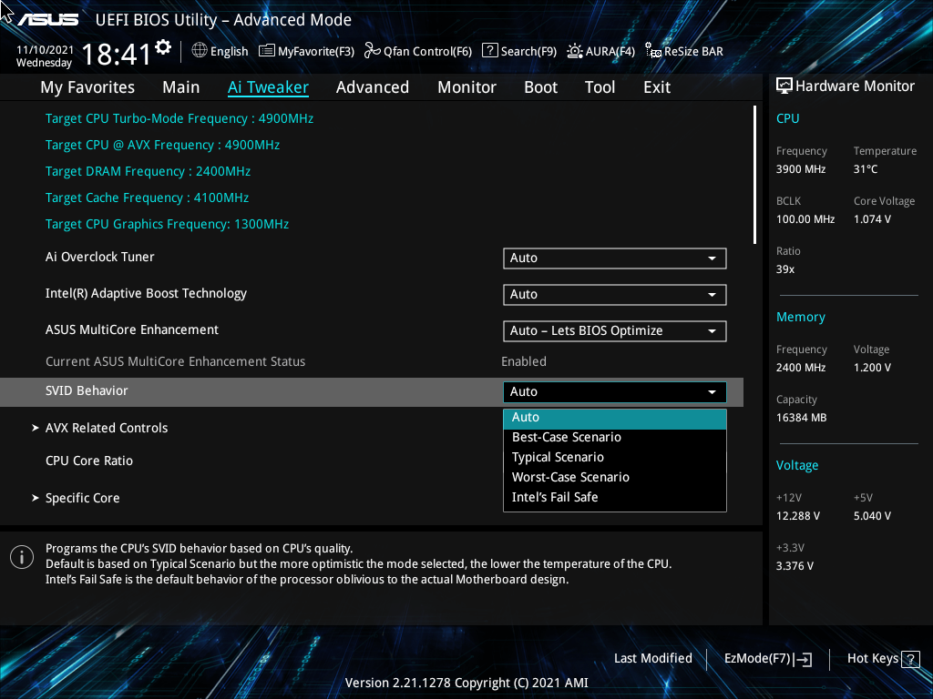Image resolution: width=933 pixels, height=699 pixels.
Task: Click Target Cache Frequency : 4100MHz text
Action: 147,198
